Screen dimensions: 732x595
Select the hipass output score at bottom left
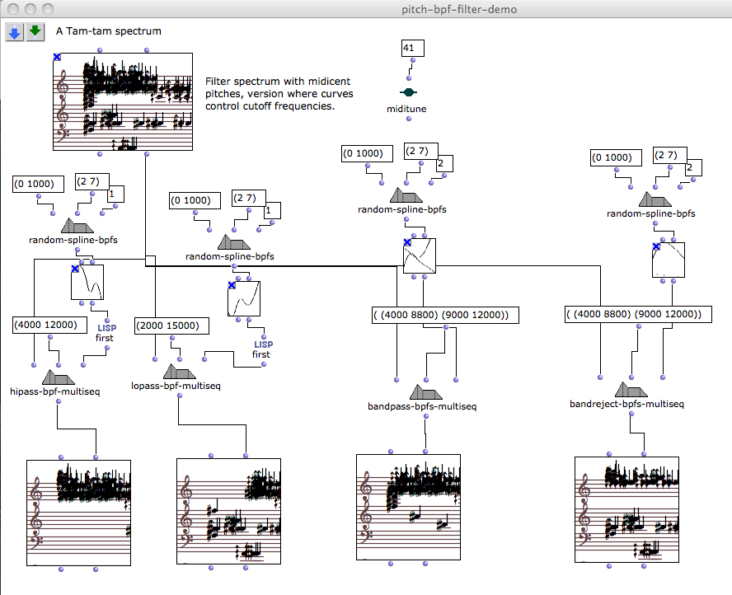pyautogui.click(x=78, y=513)
